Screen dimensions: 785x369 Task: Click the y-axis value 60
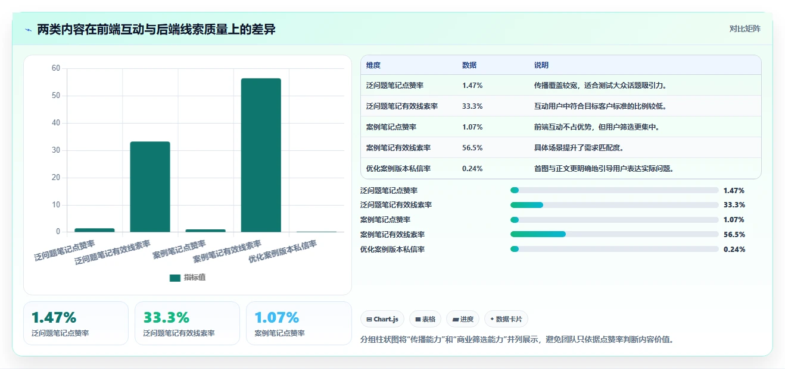click(56, 68)
